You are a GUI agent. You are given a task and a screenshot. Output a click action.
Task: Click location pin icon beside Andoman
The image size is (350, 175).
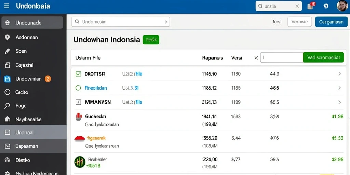[8, 38]
